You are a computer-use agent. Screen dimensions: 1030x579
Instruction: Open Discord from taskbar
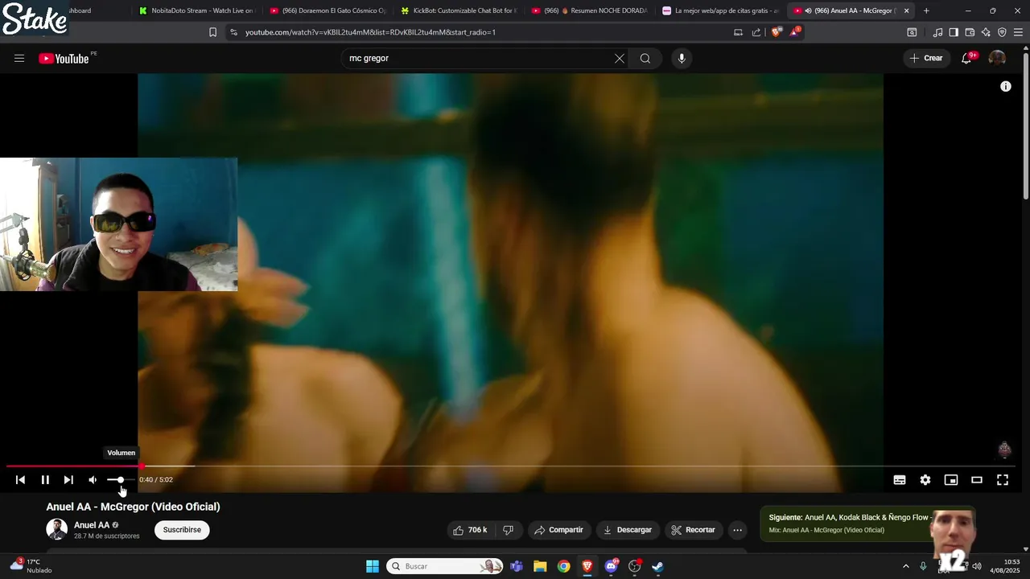[x=612, y=566]
